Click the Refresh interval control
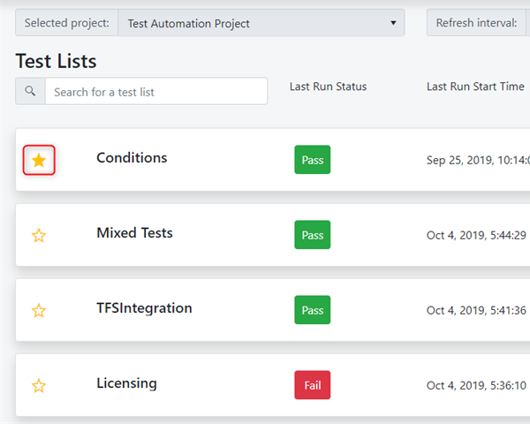 click(x=478, y=23)
